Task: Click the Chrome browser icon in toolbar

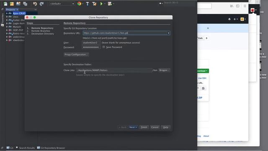Action: [x=79, y=4]
